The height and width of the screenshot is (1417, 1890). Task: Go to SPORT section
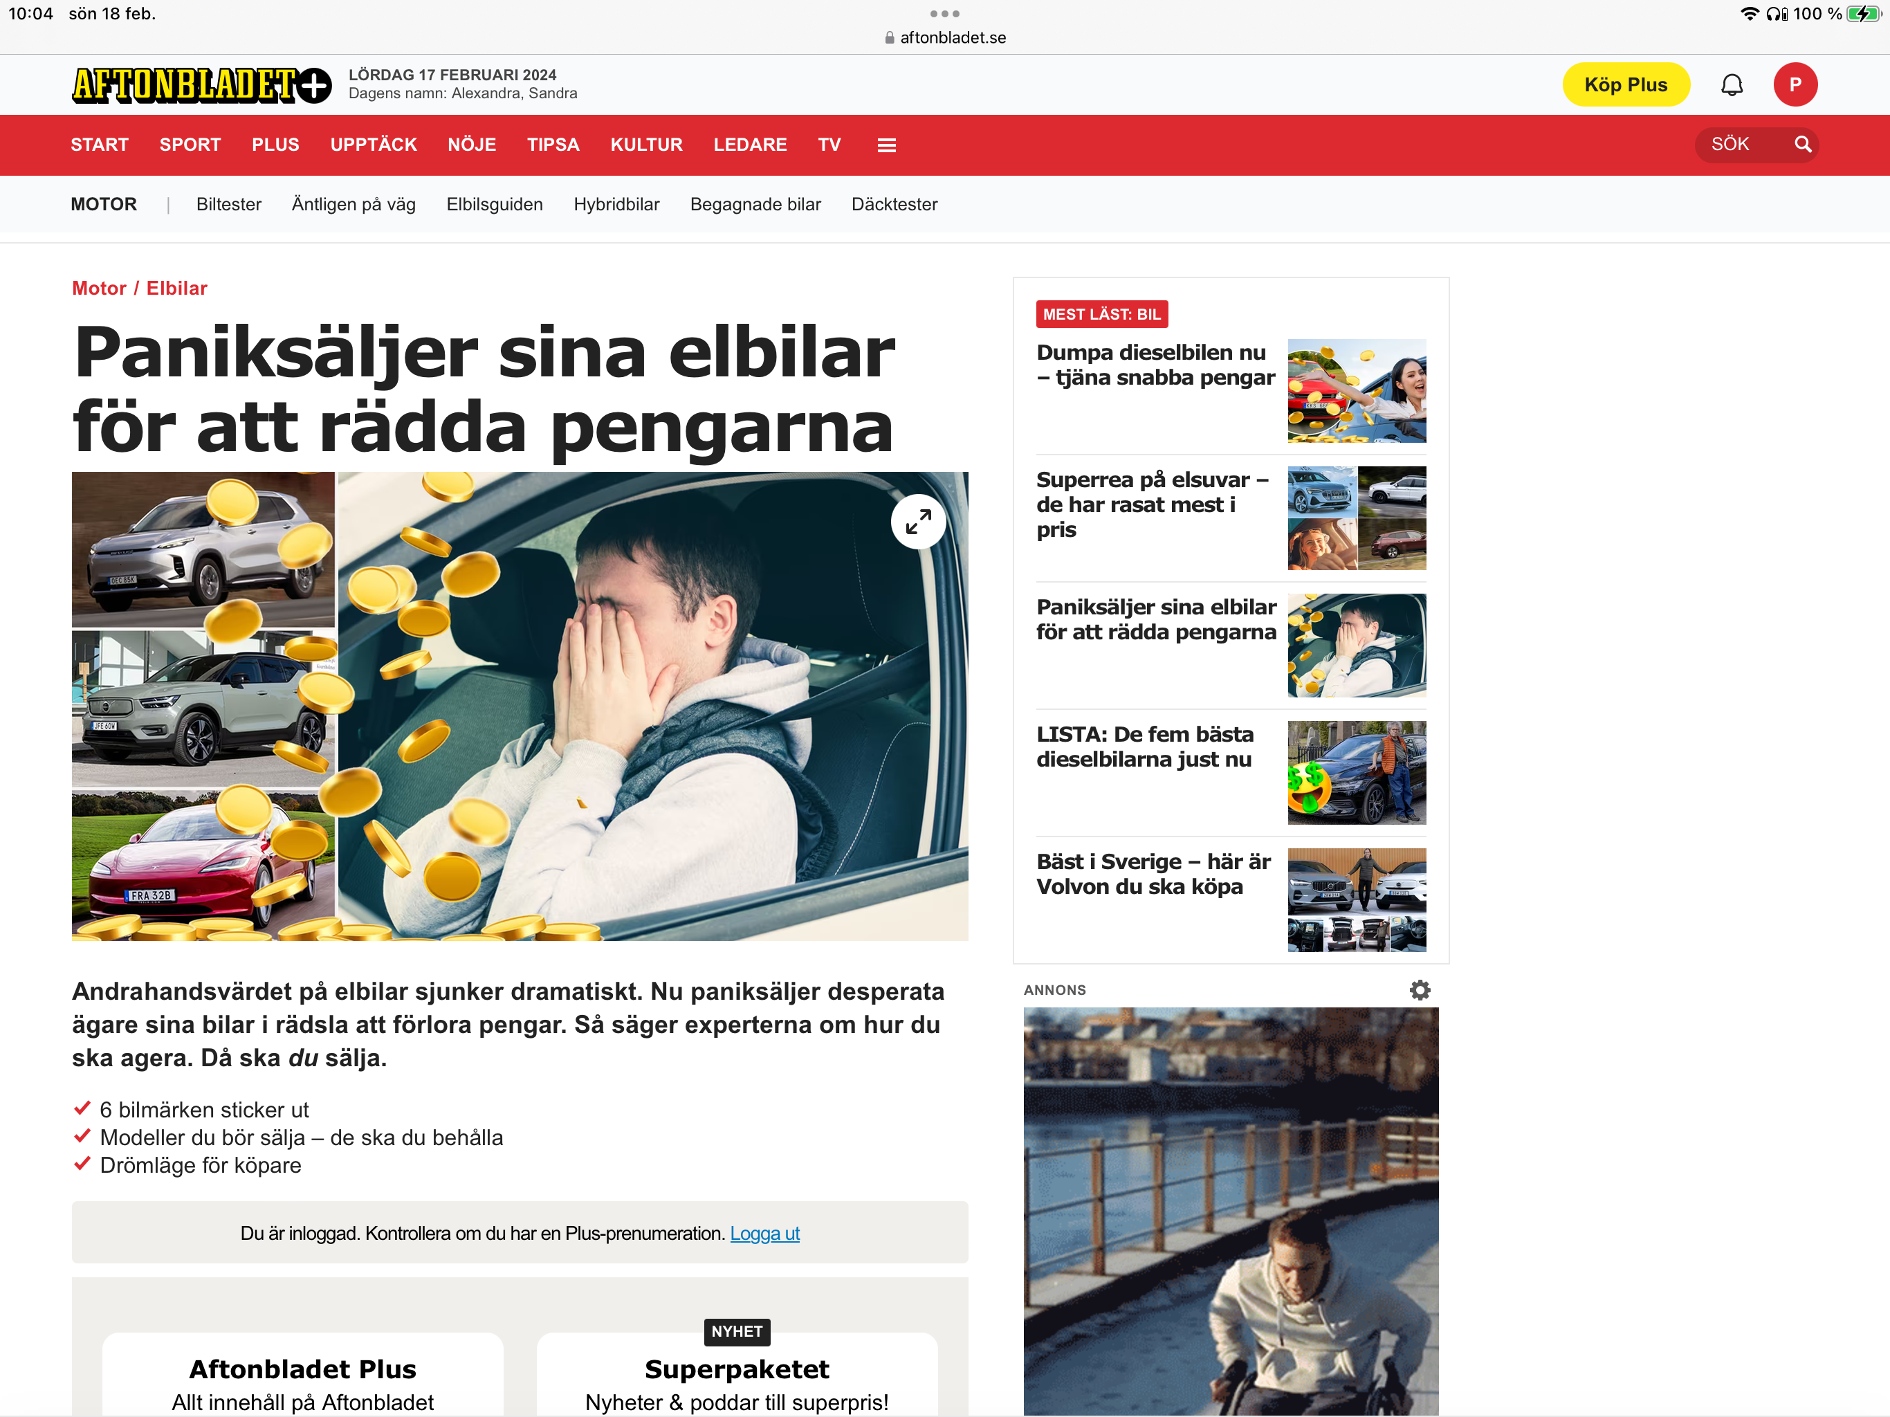click(x=190, y=145)
